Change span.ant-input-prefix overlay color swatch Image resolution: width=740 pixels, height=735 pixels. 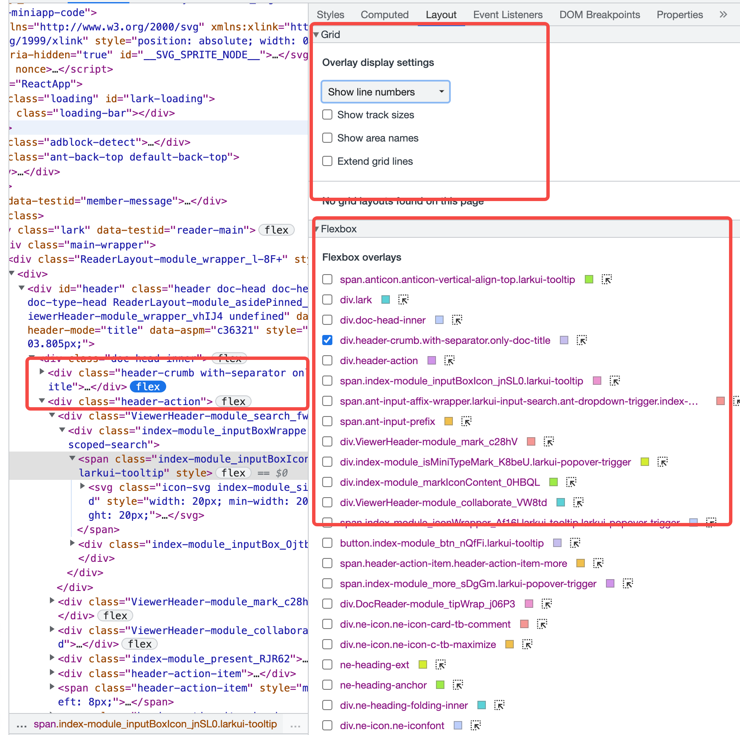pyautogui.click(x=449, y=422)
